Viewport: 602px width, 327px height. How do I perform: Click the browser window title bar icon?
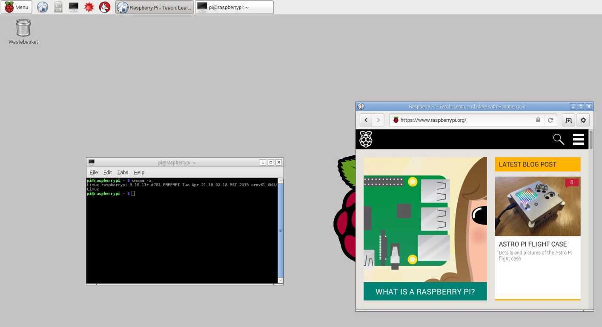[x=361, y=106]
